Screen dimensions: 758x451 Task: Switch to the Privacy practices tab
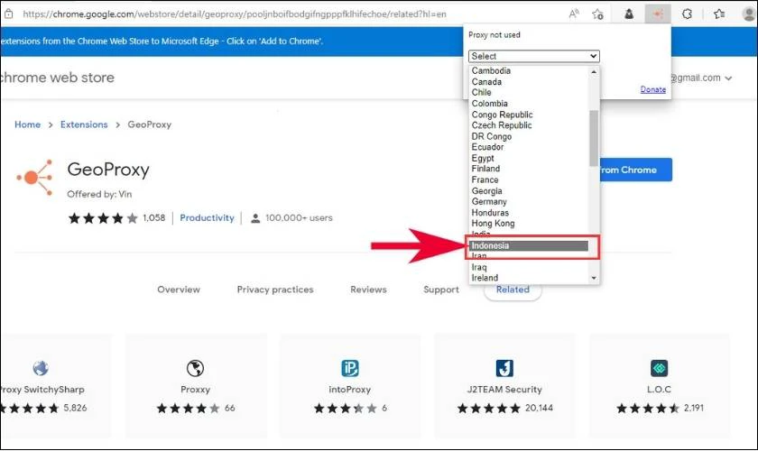click(275, 290)
